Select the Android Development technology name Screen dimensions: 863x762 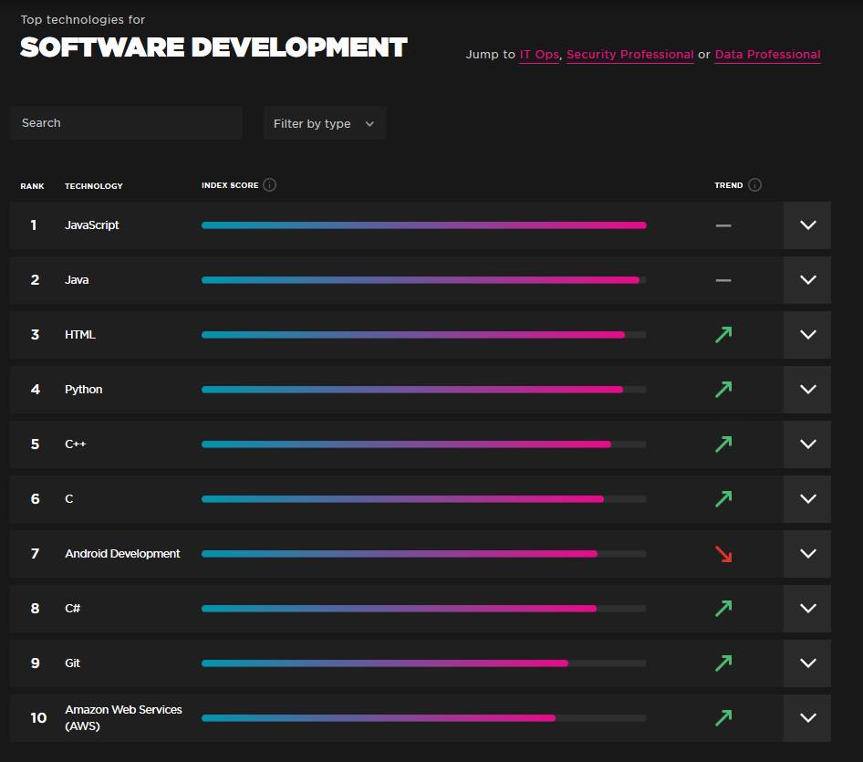[123, 553]
